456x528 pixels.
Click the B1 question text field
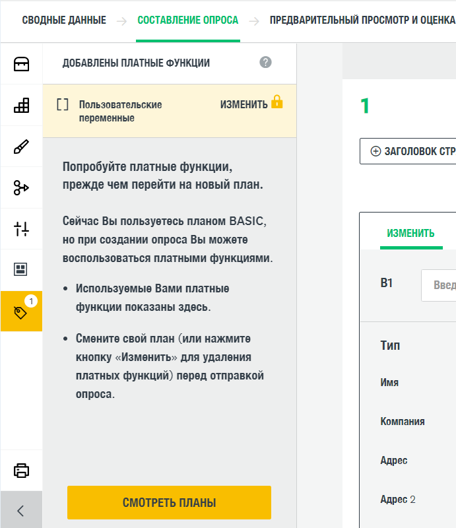click(x=438, y=285)
